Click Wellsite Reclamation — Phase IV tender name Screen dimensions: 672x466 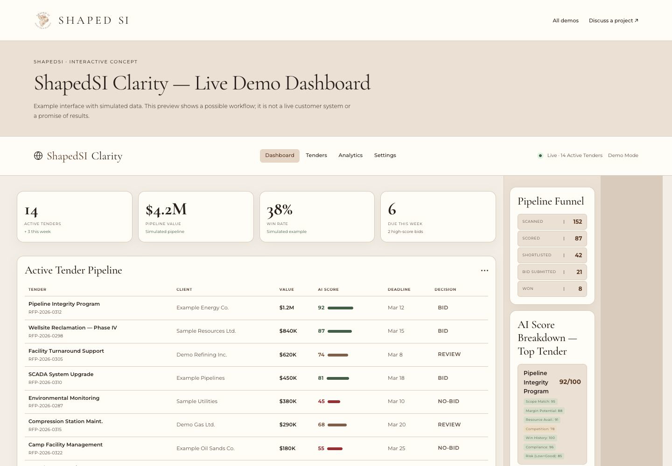click(73, 328)
